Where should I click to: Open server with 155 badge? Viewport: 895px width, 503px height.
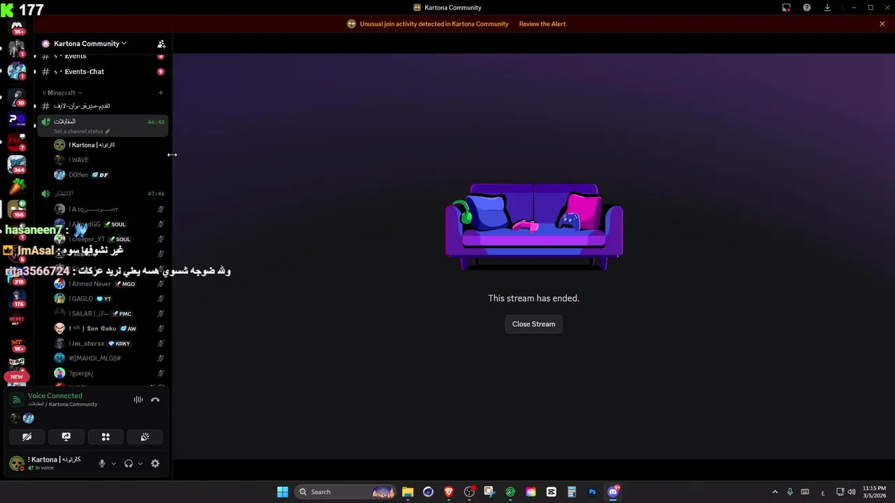tap(17, 208)
